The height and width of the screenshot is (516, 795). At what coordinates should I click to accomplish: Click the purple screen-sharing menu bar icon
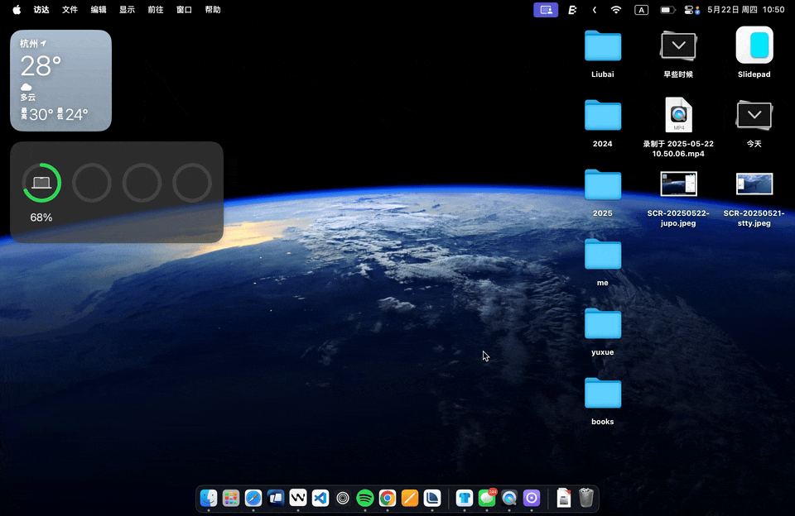546,10
